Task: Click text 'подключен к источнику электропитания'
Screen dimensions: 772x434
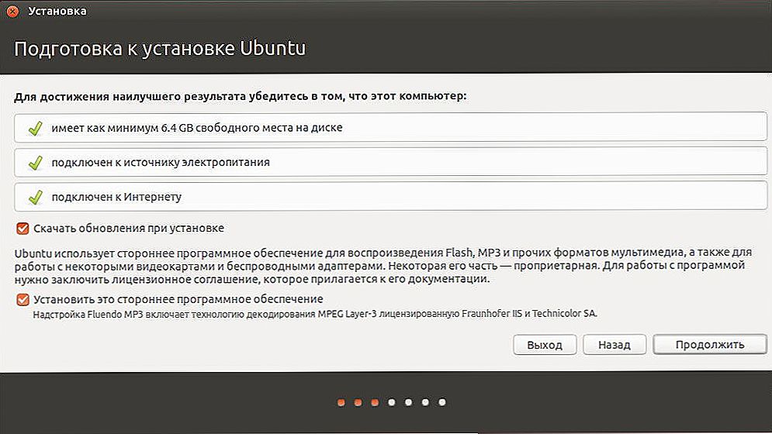Action: tap(161, 163)
